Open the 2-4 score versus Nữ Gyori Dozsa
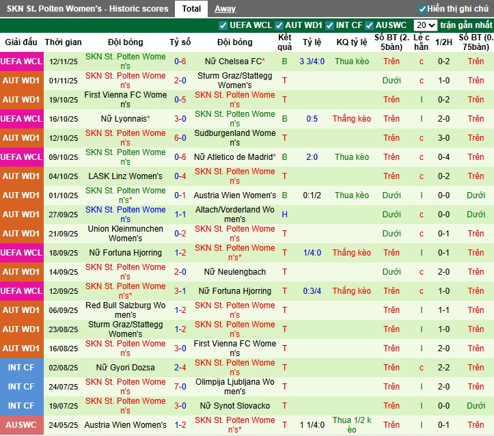This screenshot has height=436, width=494. point(180,368)
